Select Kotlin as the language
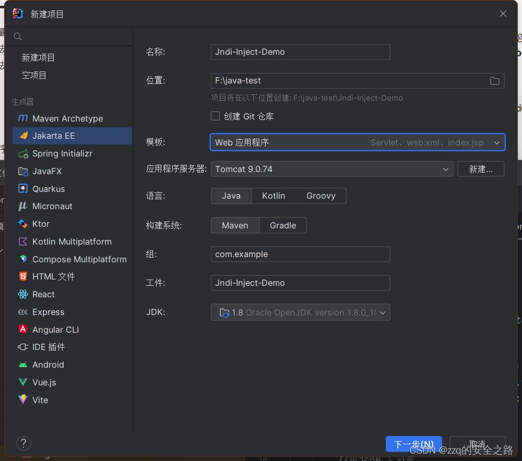This screenshot has height=461, width=522. tap(274, 196)
